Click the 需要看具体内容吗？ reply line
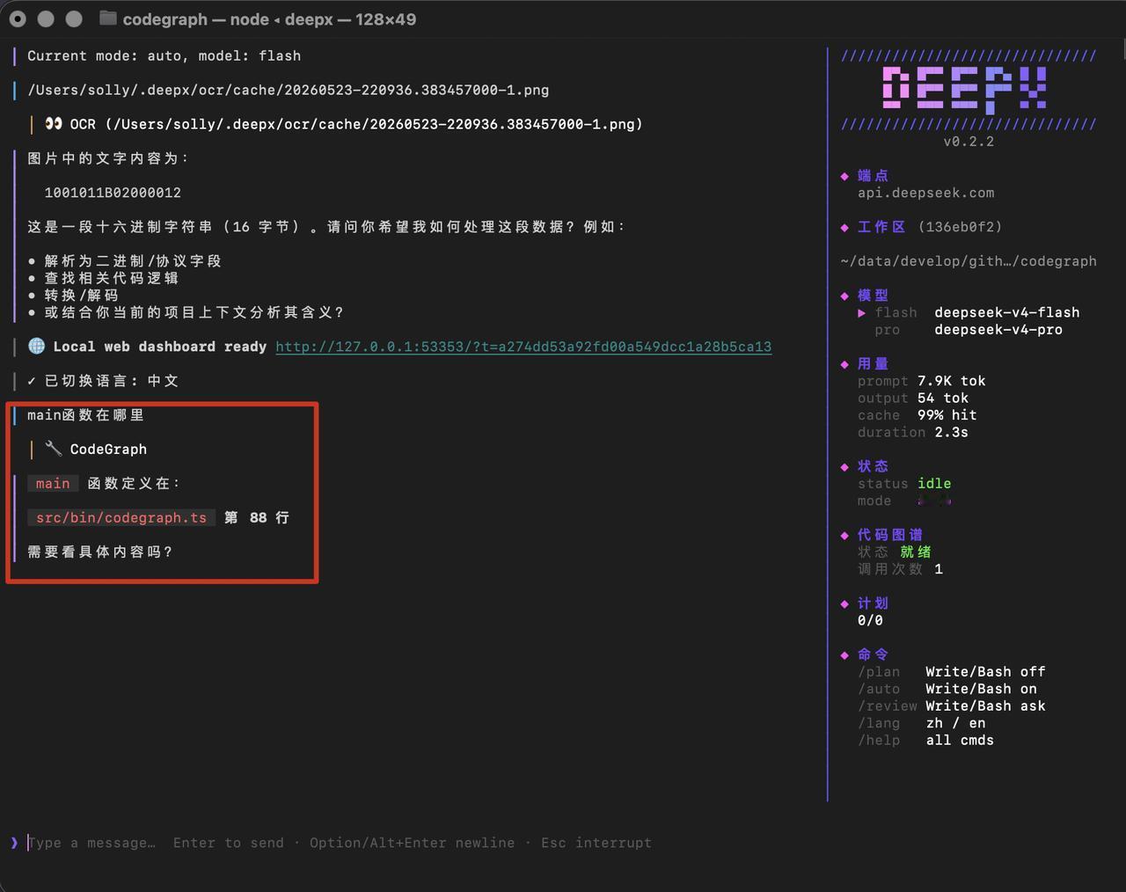Viewport: 1126px width, 892px height. [100, 552]
